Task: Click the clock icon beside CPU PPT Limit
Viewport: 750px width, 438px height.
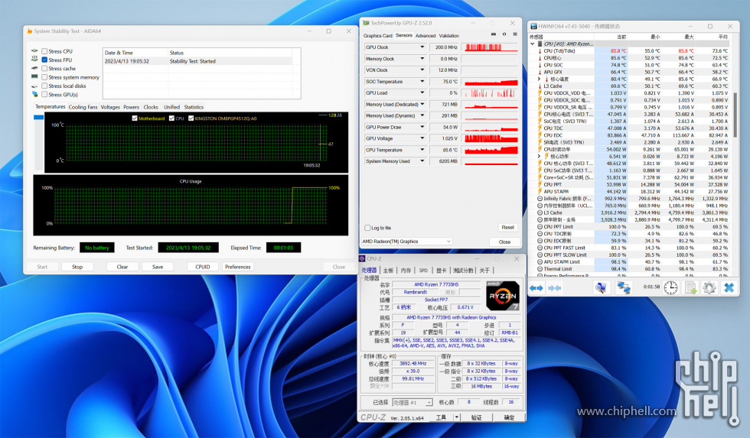Action: point(540,227)
